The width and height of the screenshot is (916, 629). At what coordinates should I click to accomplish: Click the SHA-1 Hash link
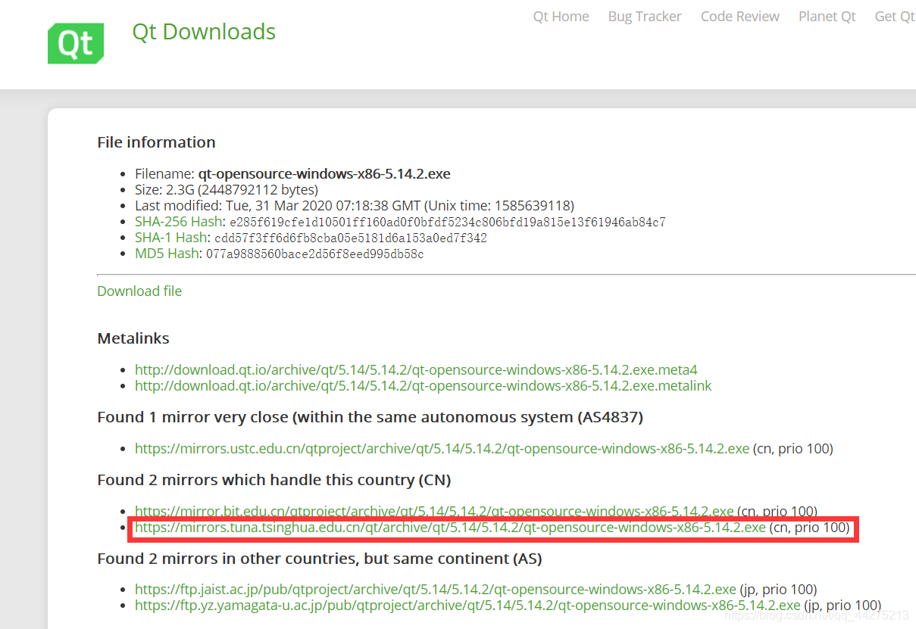coord(171,238)
